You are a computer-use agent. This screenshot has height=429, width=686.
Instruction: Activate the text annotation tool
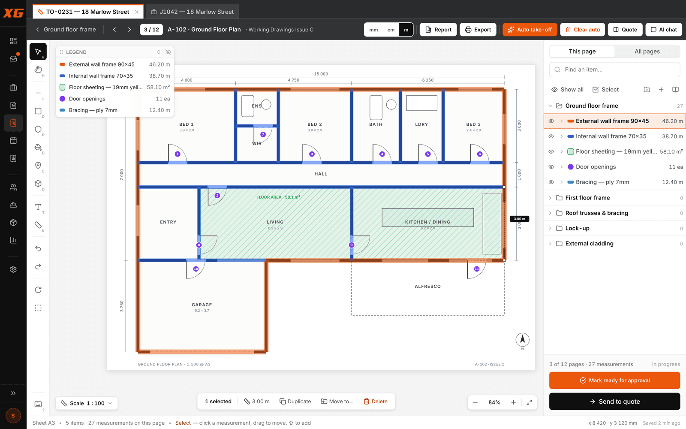pos(38,207)
